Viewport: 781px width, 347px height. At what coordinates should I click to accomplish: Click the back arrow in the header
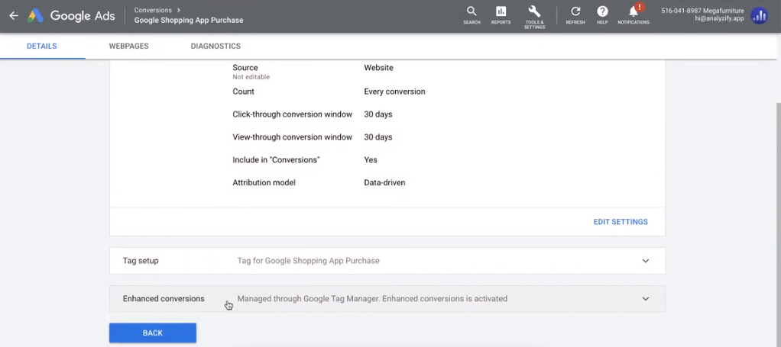coord(14,15)
